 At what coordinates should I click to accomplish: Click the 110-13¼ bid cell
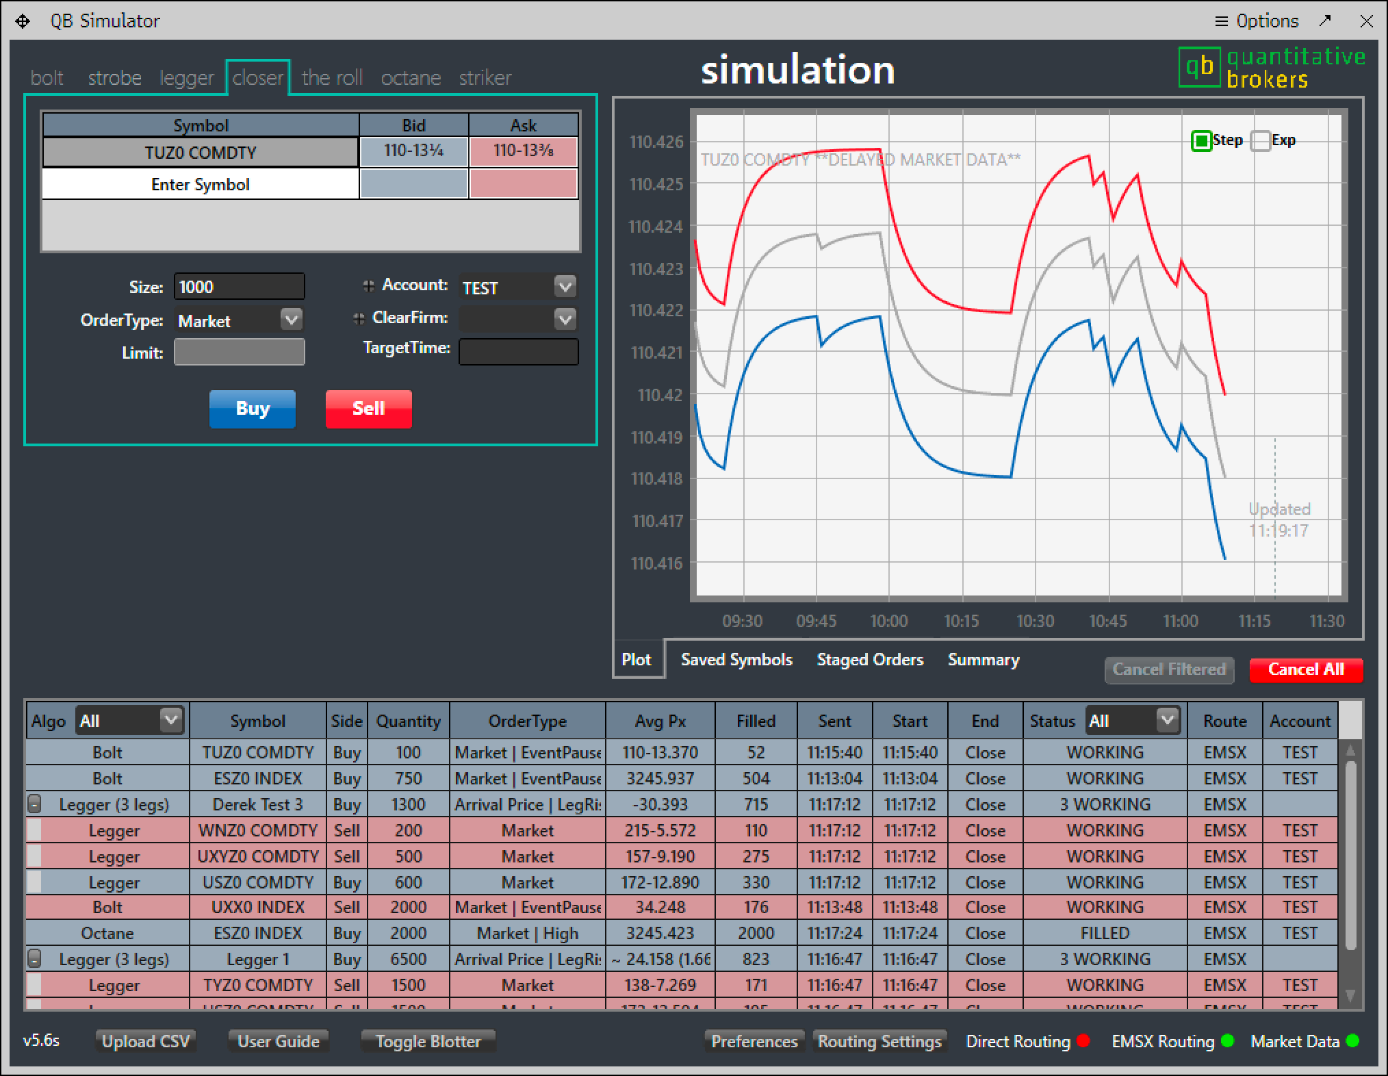tap(414, 151)
